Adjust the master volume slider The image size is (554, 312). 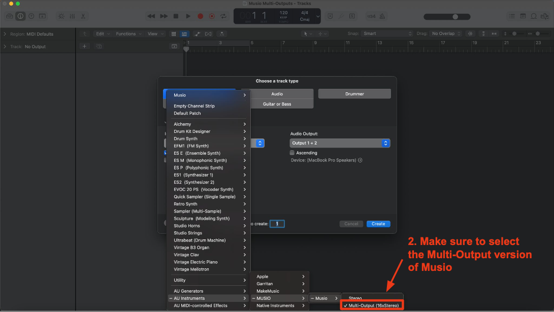click(x=447, y=17)
